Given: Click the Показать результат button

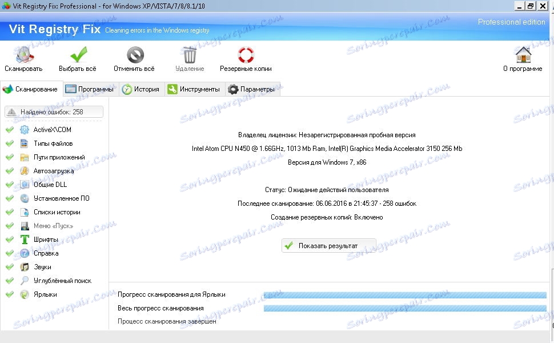Looking at the screenshot, I should point(328,246).
